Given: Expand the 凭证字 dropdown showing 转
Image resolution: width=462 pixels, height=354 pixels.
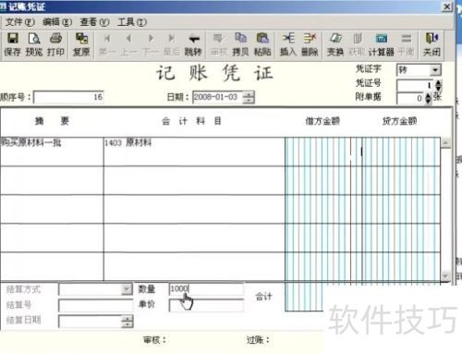Looking at the screenshot, I should click(435, 70).
